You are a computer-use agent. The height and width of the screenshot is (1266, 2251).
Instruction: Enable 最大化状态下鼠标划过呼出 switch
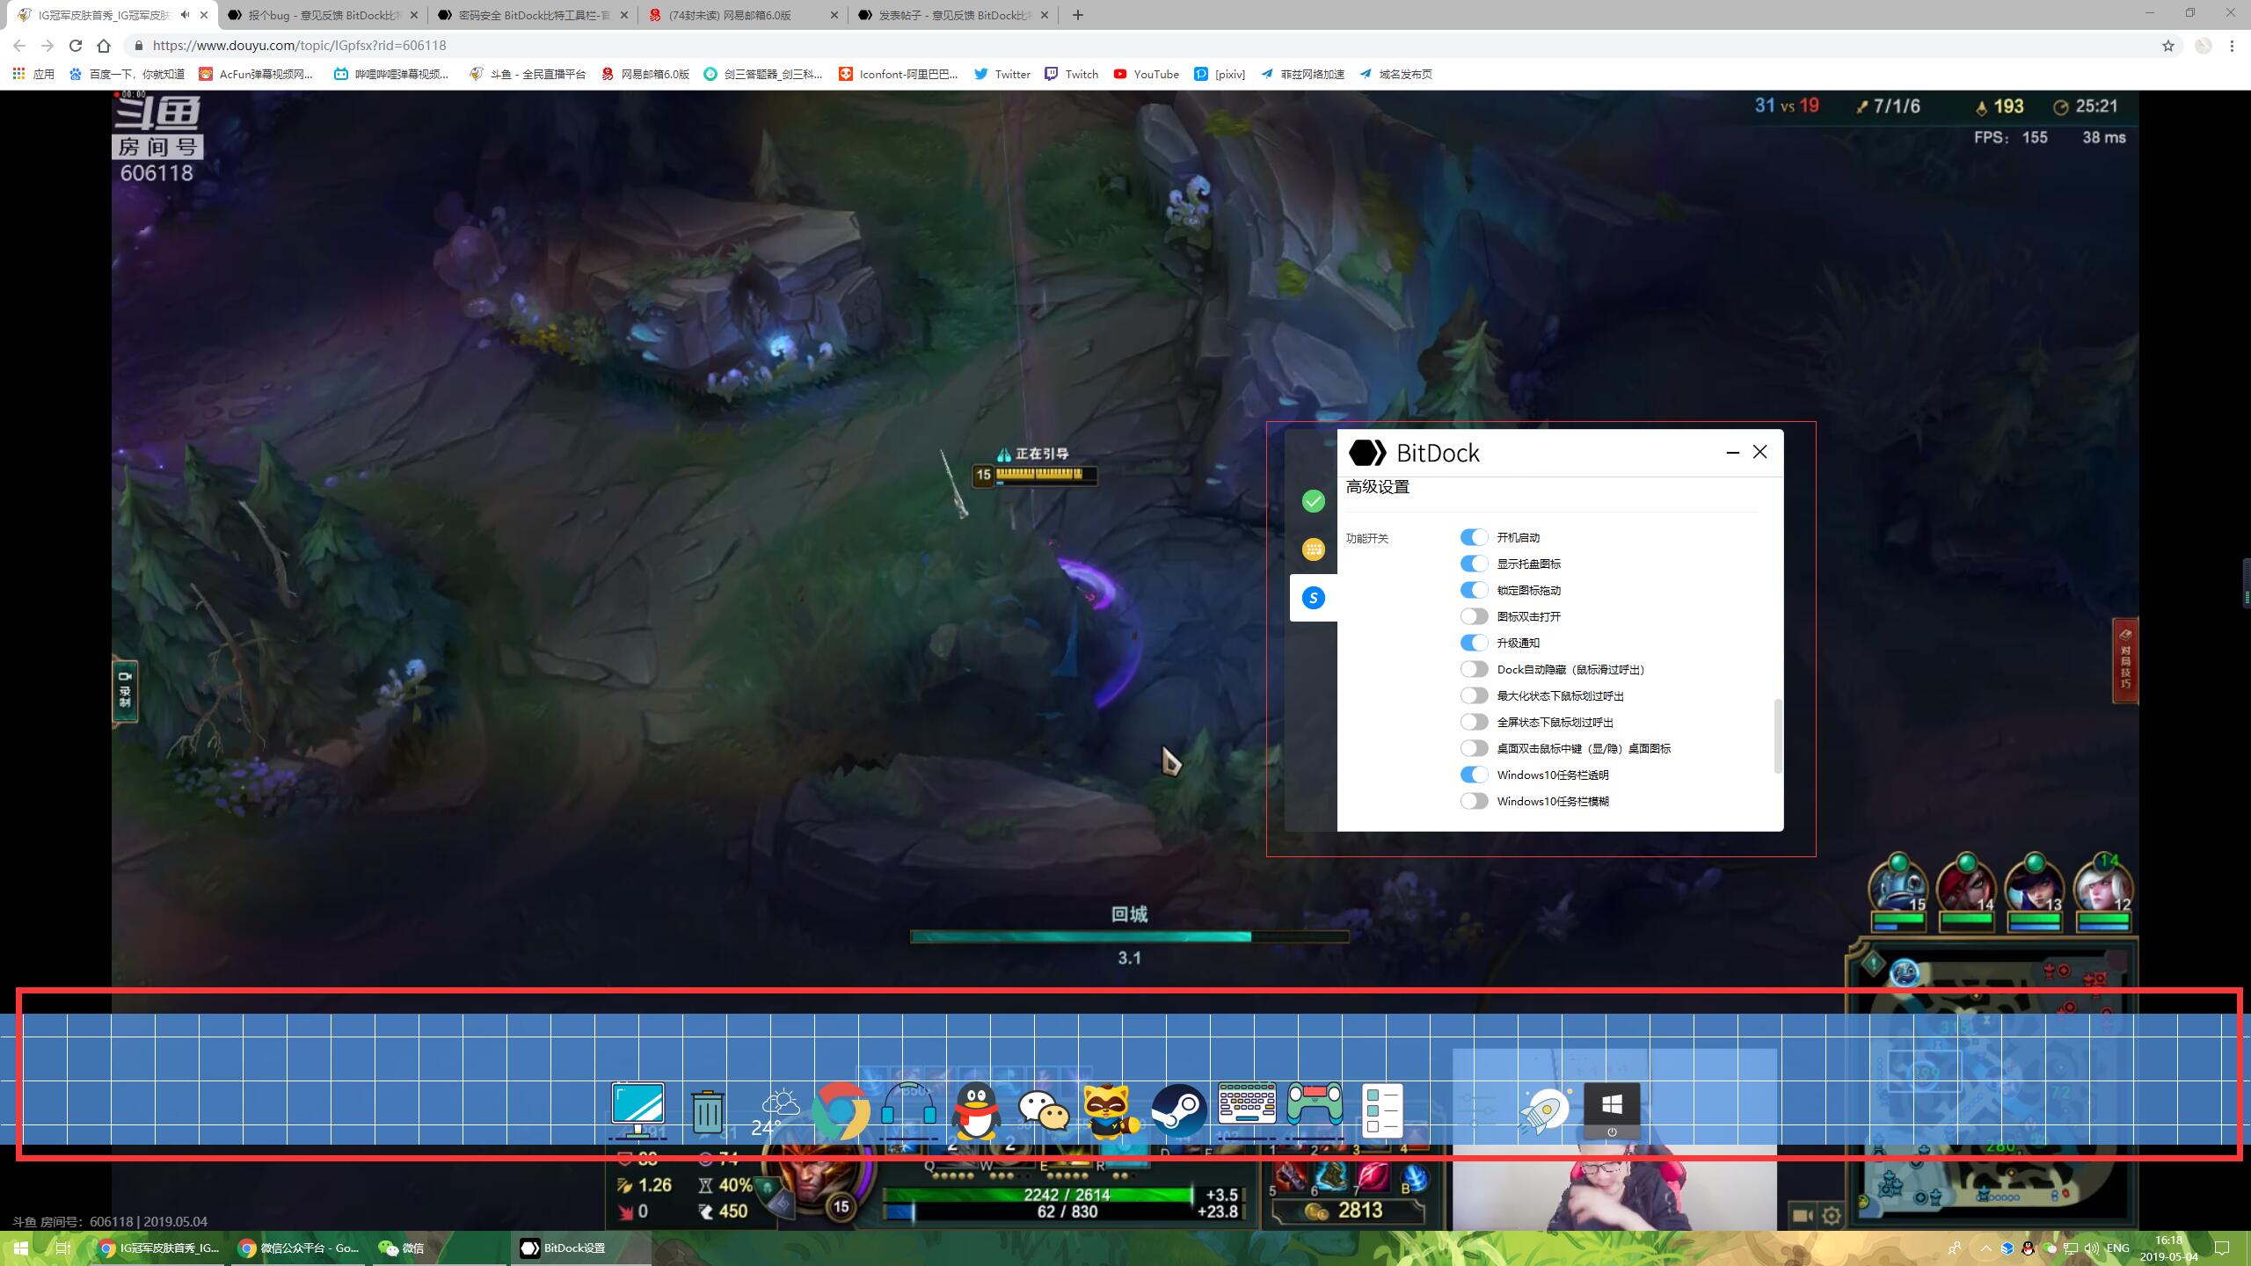pos(1474,695)
